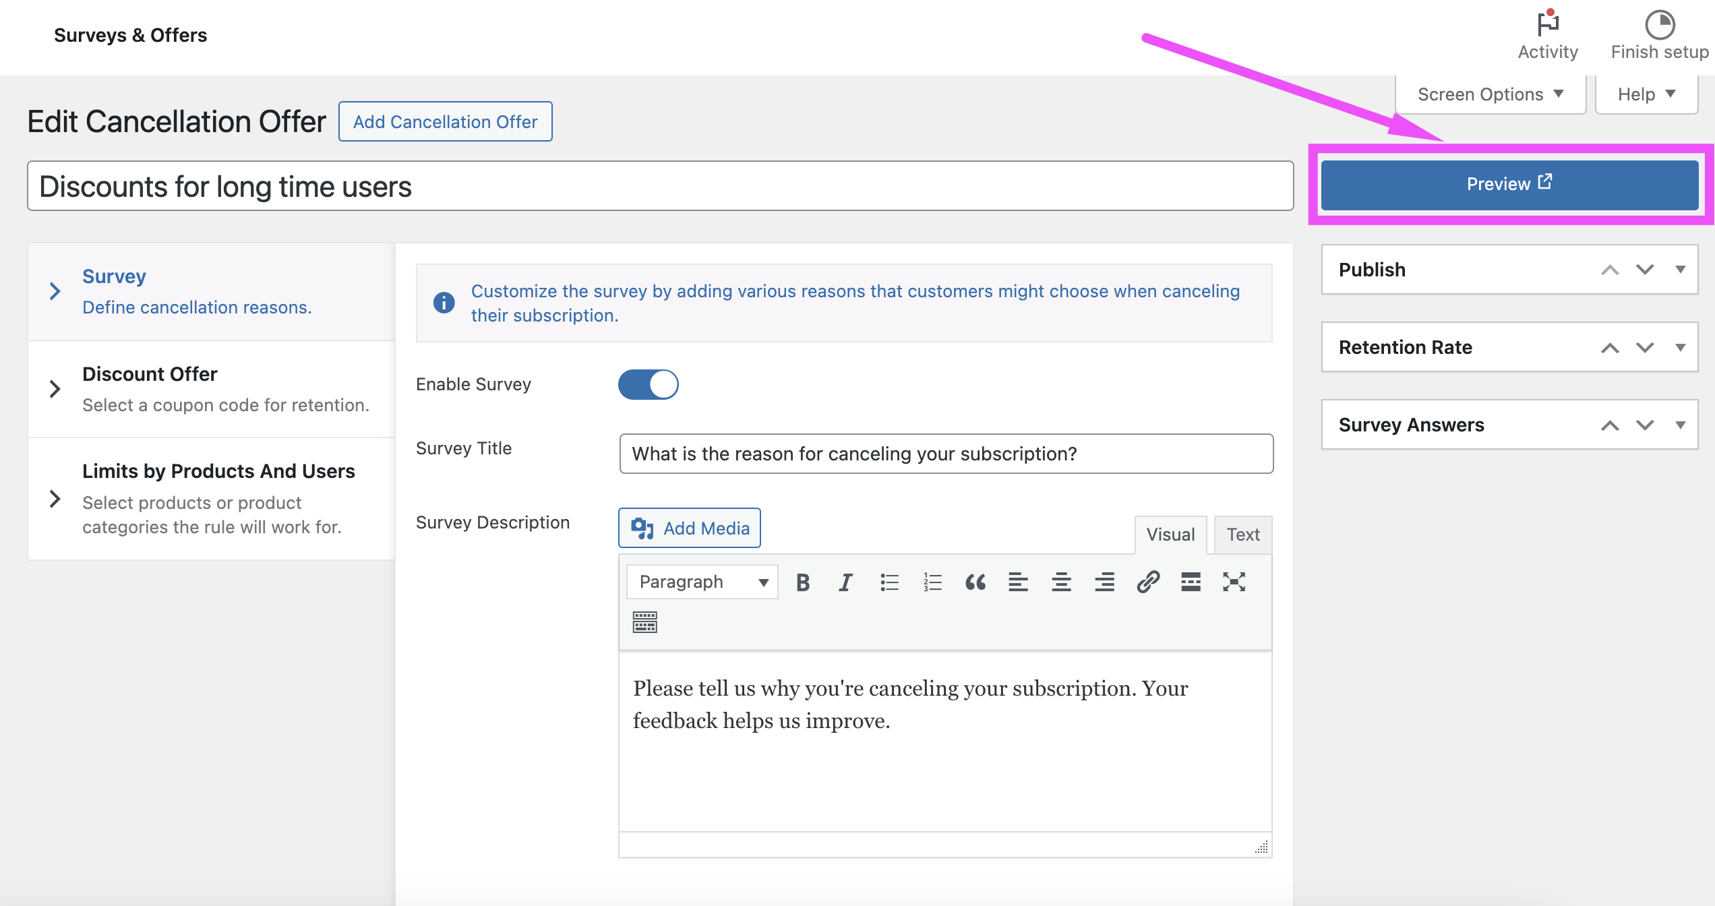The width and height of the screenshot is (1715, 906).
Task: Select the Survey section tab
Action: click(211, 292)
